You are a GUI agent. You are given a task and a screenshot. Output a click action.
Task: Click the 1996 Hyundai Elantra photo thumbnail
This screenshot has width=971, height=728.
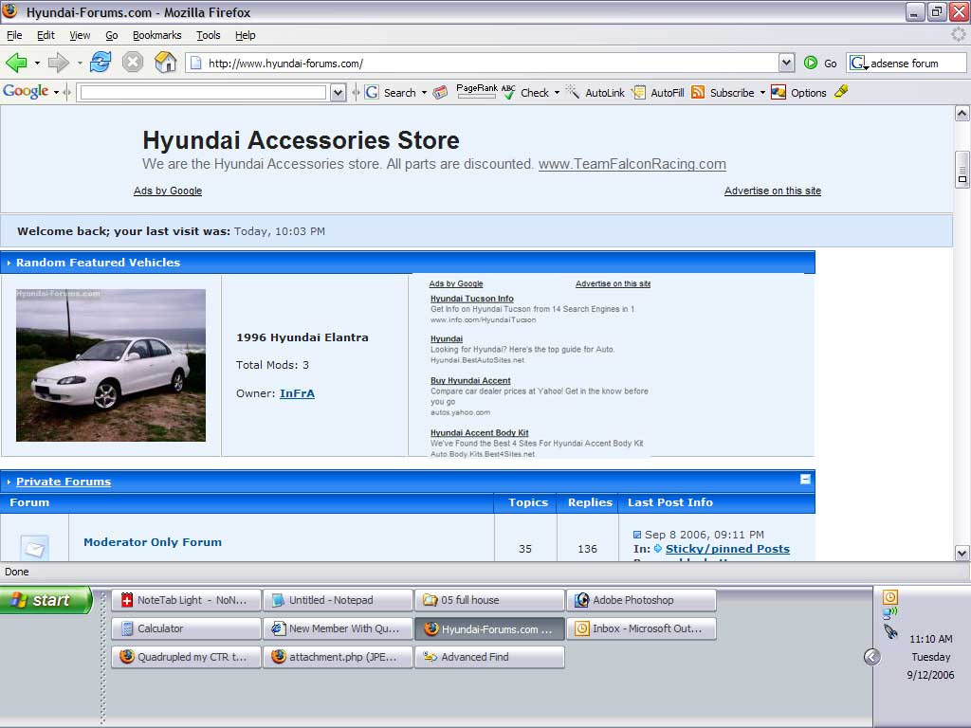click(111, 365)
